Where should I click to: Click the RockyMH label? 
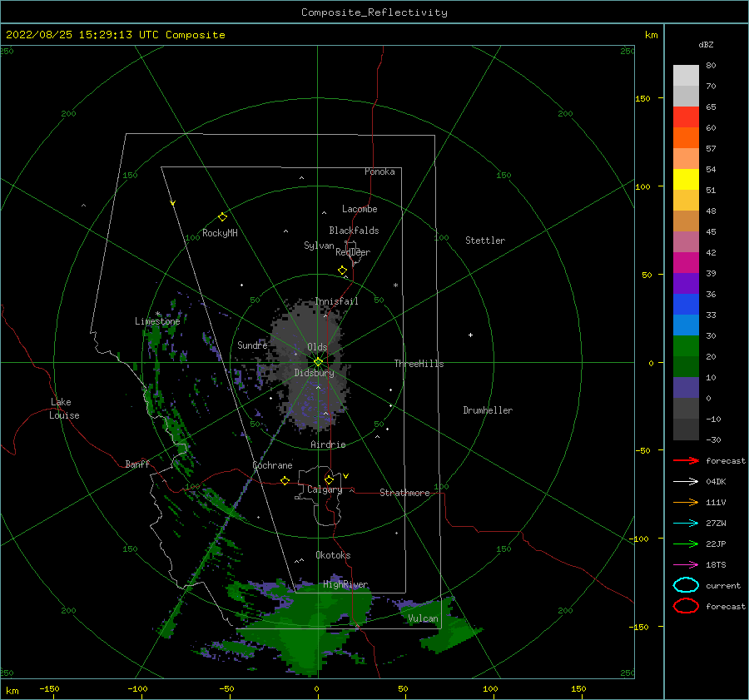tap(220, 233)
